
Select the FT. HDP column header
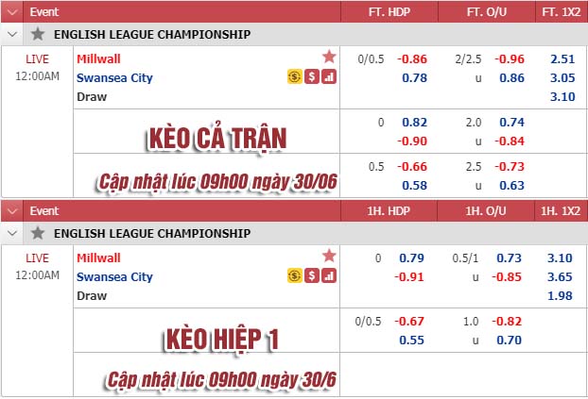(389, 12)
